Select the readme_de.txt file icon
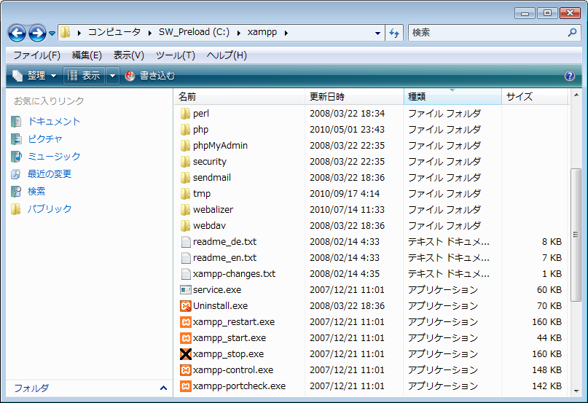 [x=186, y=242]
